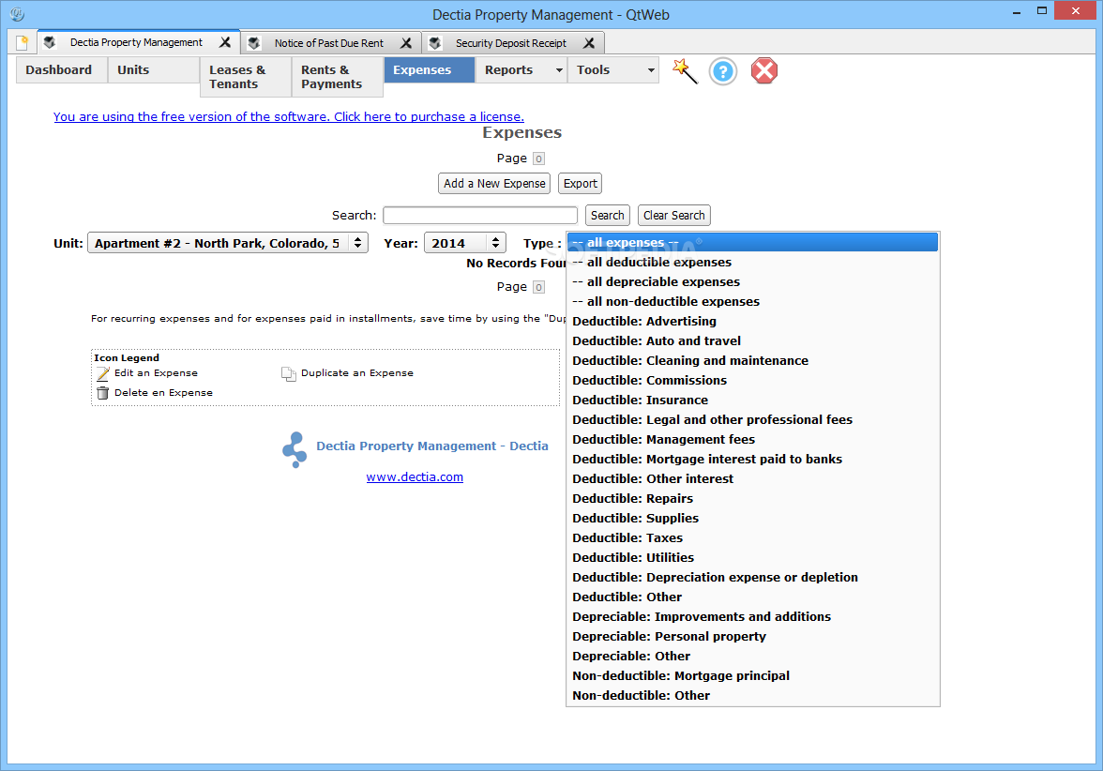Choose 'Deductible: Other' option
This screenshot has height=771, width=1103.
(752, 597)
